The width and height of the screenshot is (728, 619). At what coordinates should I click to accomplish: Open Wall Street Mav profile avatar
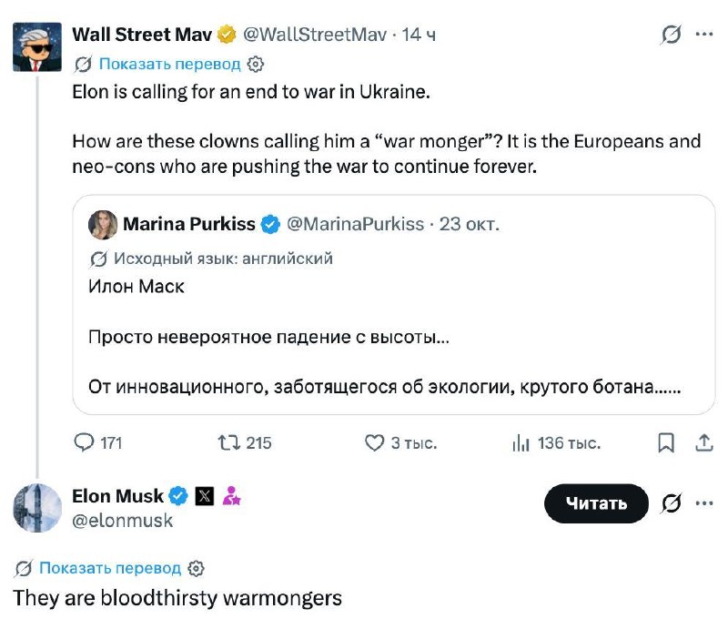coord(37,47)
